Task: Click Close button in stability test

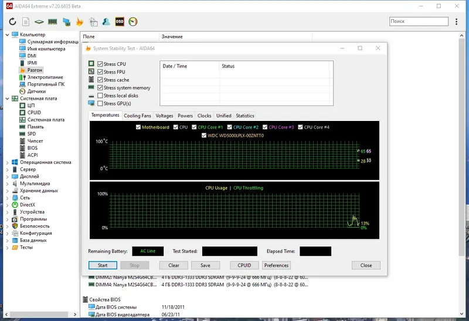Action: [366, 265]
